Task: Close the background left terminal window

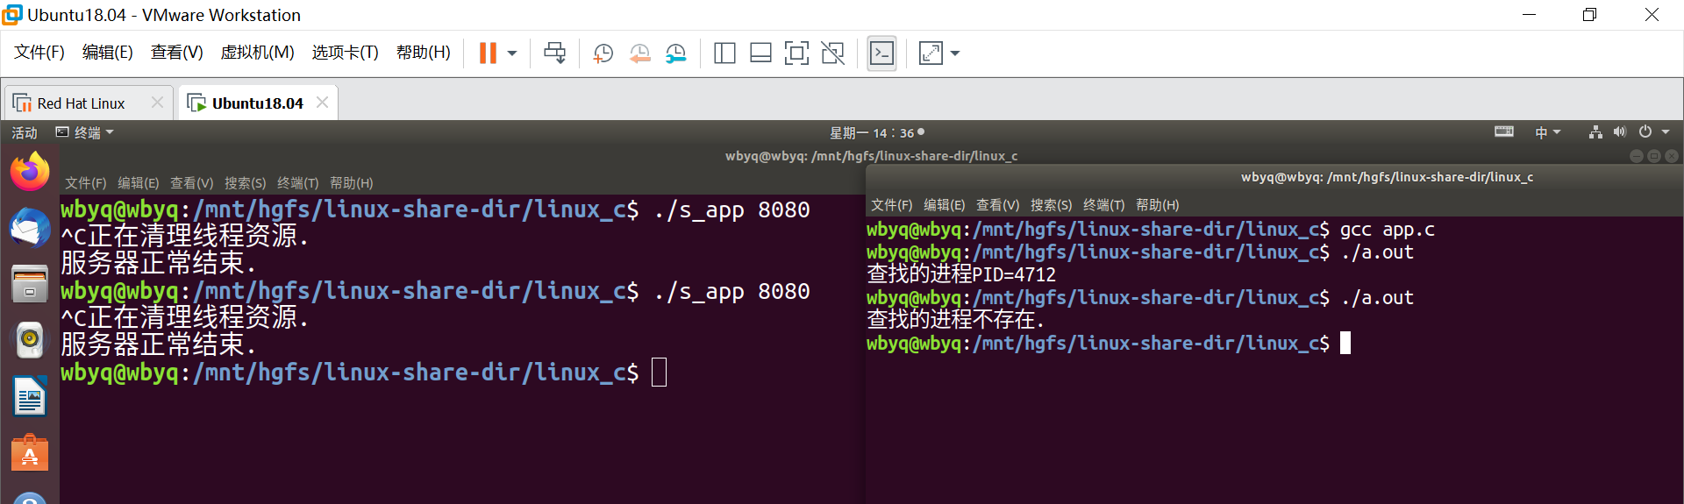Action: click(x=1672, y=156)
